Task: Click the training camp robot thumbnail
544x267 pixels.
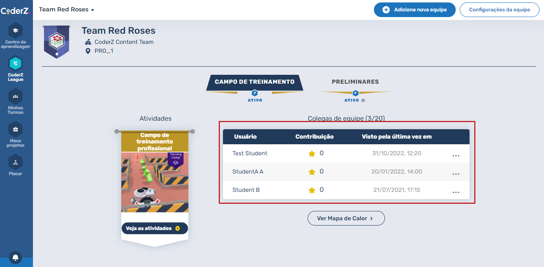Action: coord(155,182)
